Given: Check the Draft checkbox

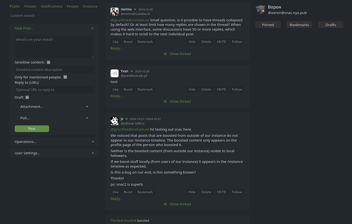Looking at the screenshot, I should [x=27, y=97].
